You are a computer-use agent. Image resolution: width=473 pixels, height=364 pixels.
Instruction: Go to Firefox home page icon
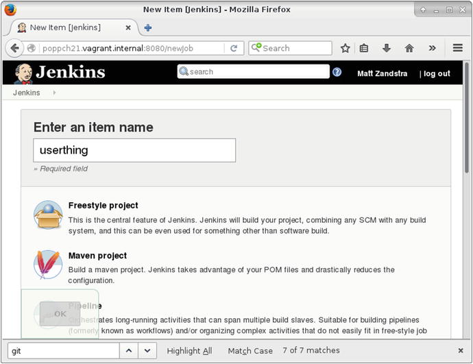coord(409,48)
